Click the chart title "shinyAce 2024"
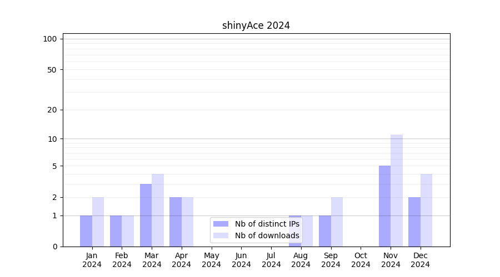Viewport: 500px width, 277px height. (256, 25)
